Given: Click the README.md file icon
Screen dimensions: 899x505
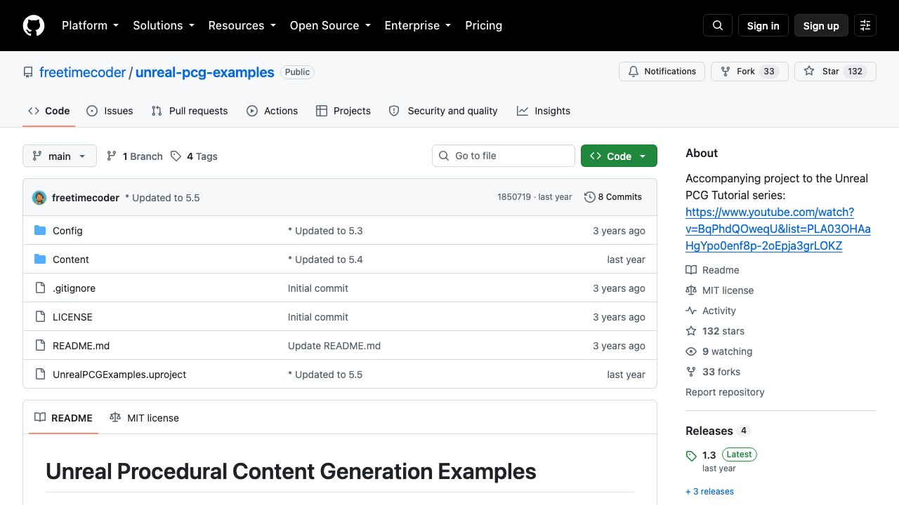Looking at the screenshot, I should pos(40,346).
